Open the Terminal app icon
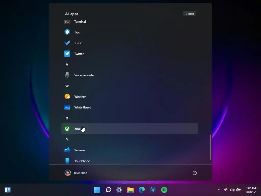This screenshot has width=261, height=196. pyautogui.click(x=67, y=22)
